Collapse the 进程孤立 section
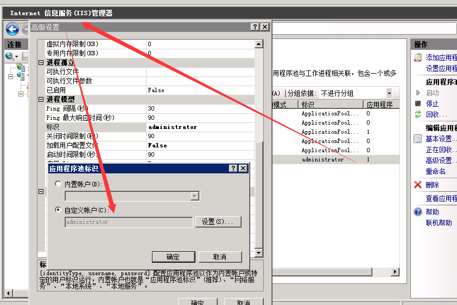 (x=41, y=63)
